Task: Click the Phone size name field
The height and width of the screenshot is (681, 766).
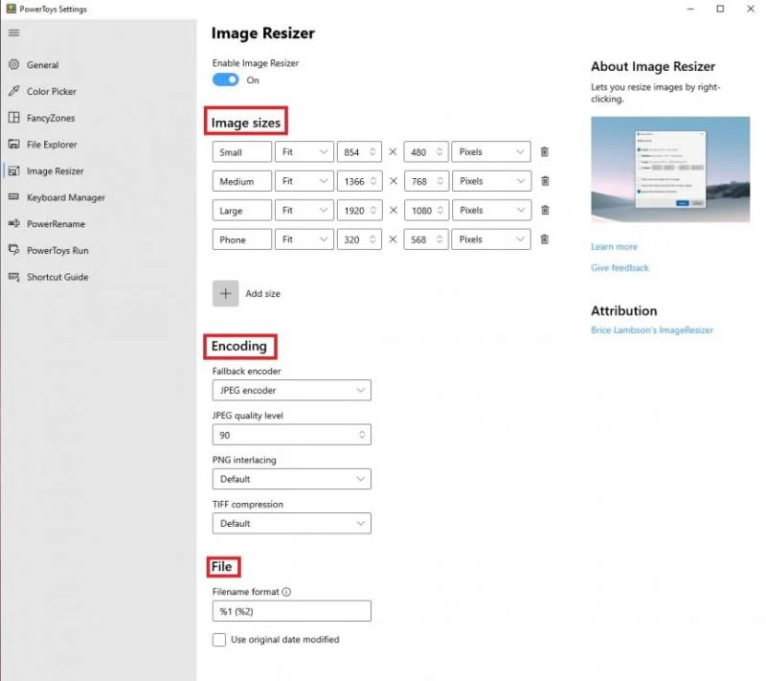Action: 242,239
